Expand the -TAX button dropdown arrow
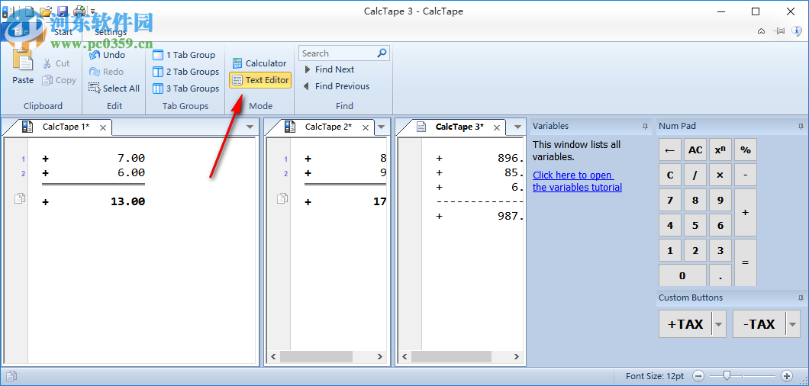 [793, 324]
